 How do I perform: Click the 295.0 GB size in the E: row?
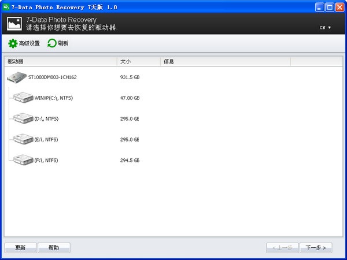click(x=130, y=139)
